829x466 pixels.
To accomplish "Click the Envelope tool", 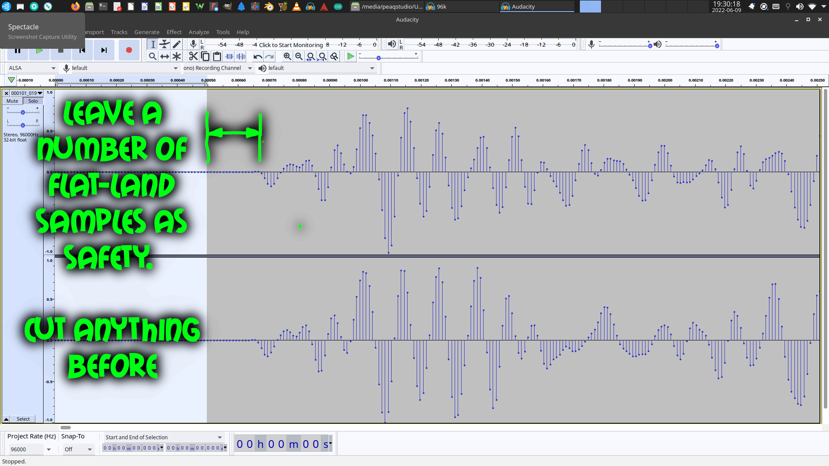I will (x=165, y=44).
